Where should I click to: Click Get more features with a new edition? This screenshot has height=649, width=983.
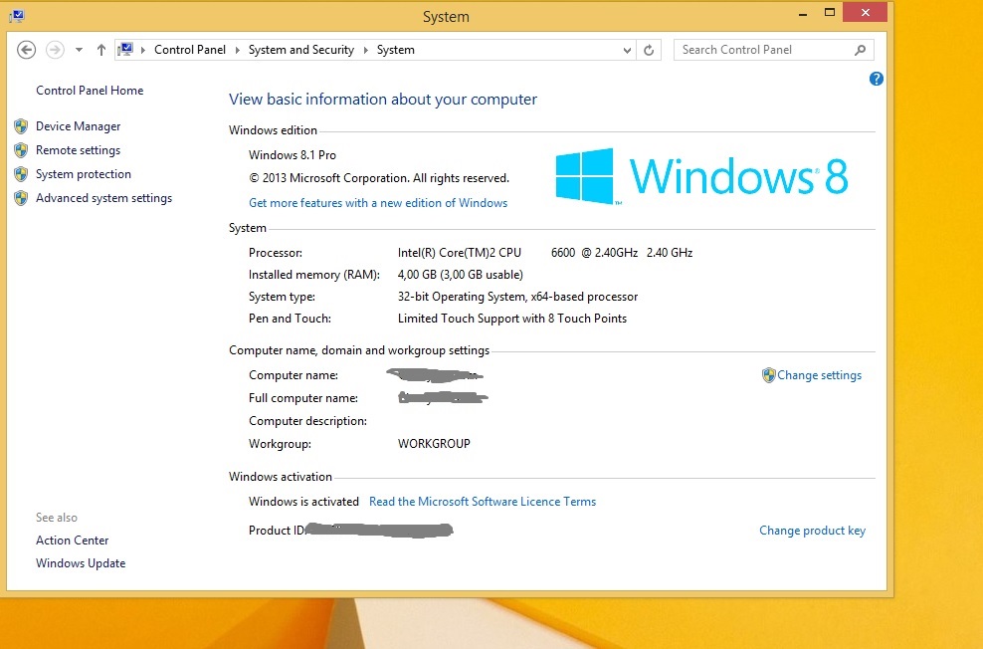pos(378,202)
